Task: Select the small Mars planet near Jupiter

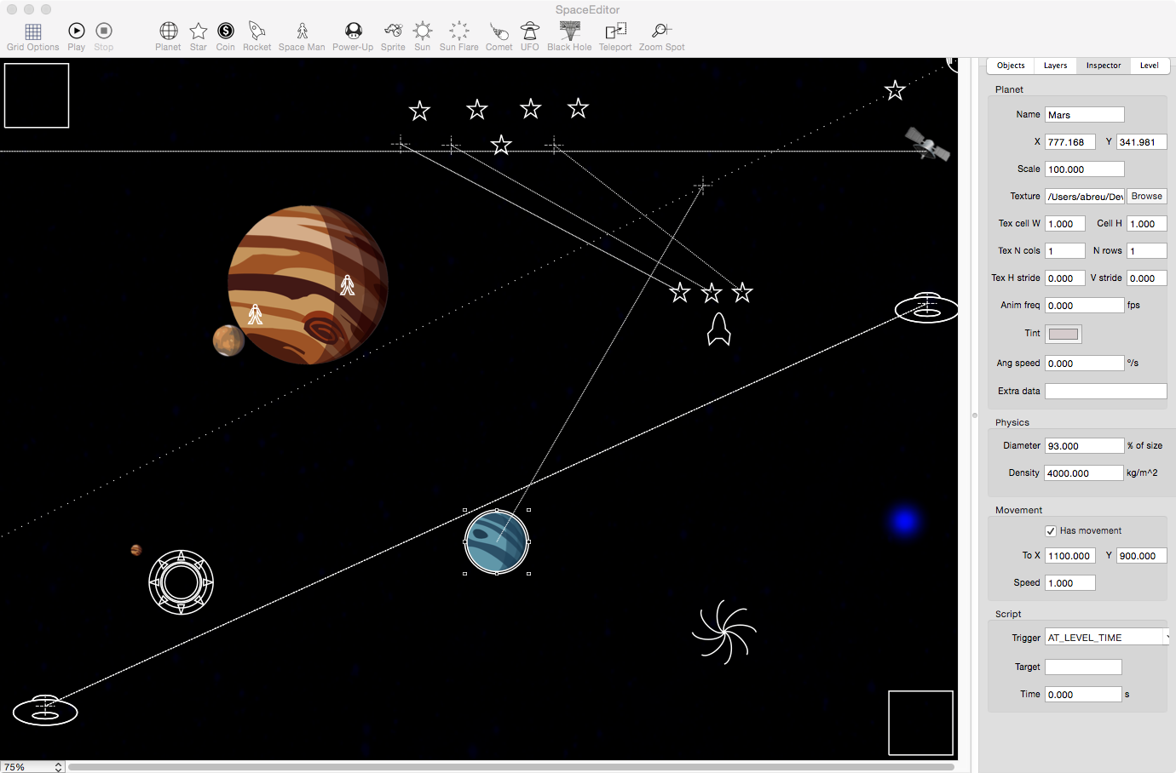Action: 228,341
